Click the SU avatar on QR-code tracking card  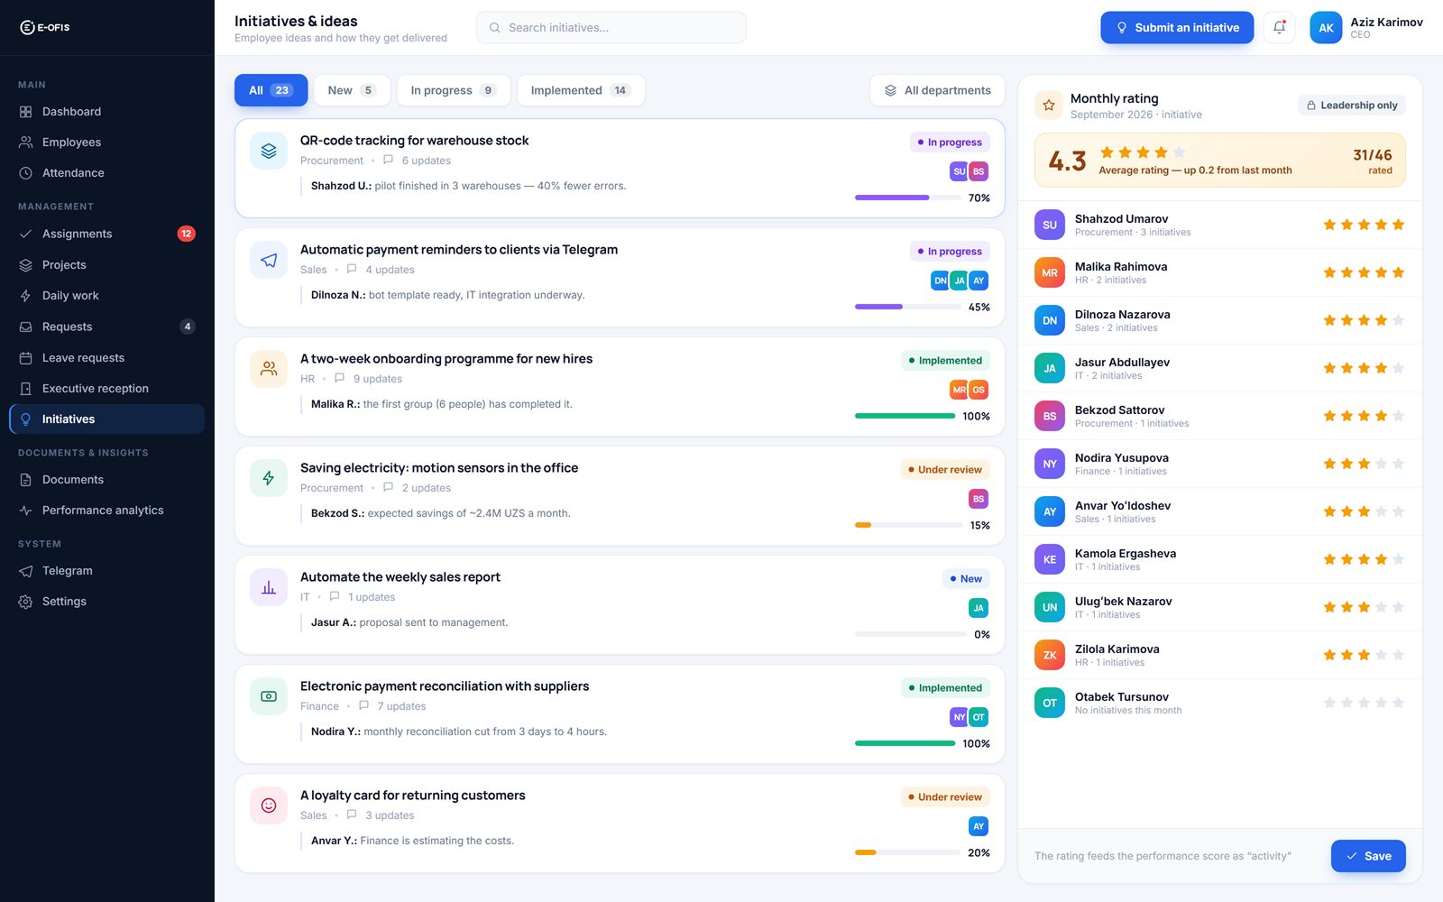(959, 171)
